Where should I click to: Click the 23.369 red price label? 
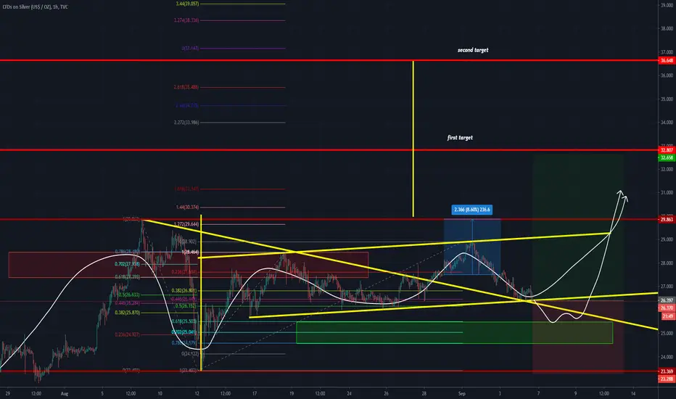click(x=667, y=371)
